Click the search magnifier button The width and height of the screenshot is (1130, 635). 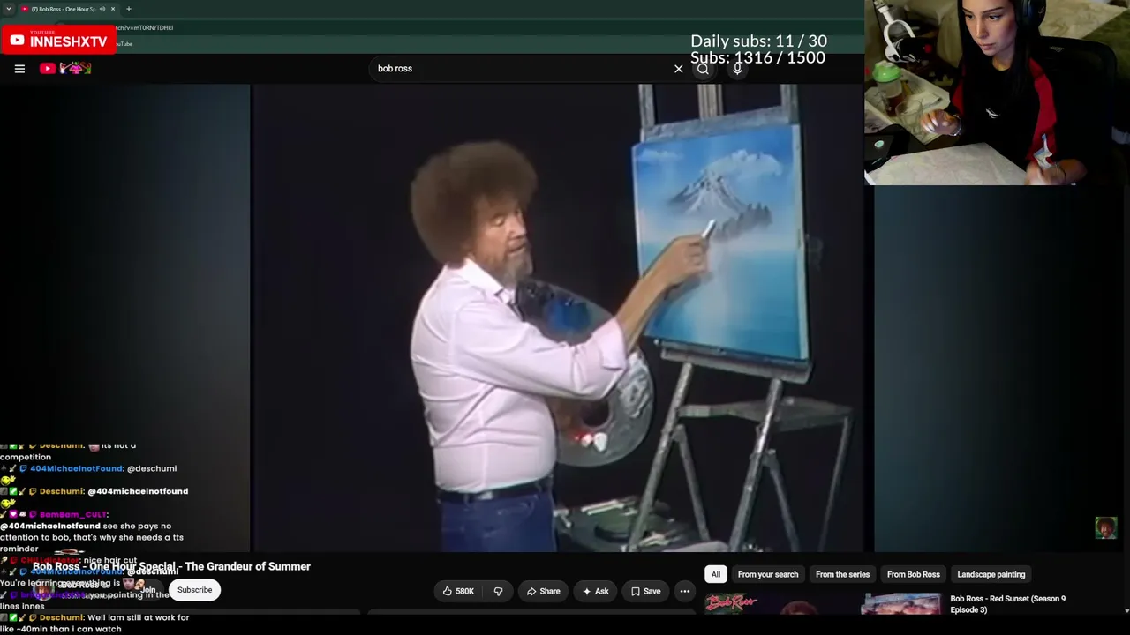(x=703, y=69)
